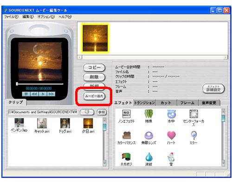Select the ノンエフェクト (no effect) icon
Viewport: 232px width, 184px height.
coord(126,114)
